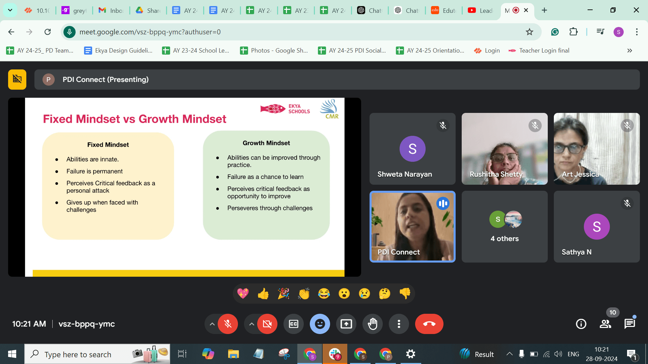Open Windows Start menu
648x364 pixels.
coord(12,354)
